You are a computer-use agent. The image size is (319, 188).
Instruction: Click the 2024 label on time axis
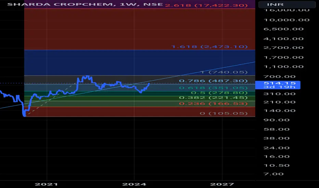coord(134,184)
